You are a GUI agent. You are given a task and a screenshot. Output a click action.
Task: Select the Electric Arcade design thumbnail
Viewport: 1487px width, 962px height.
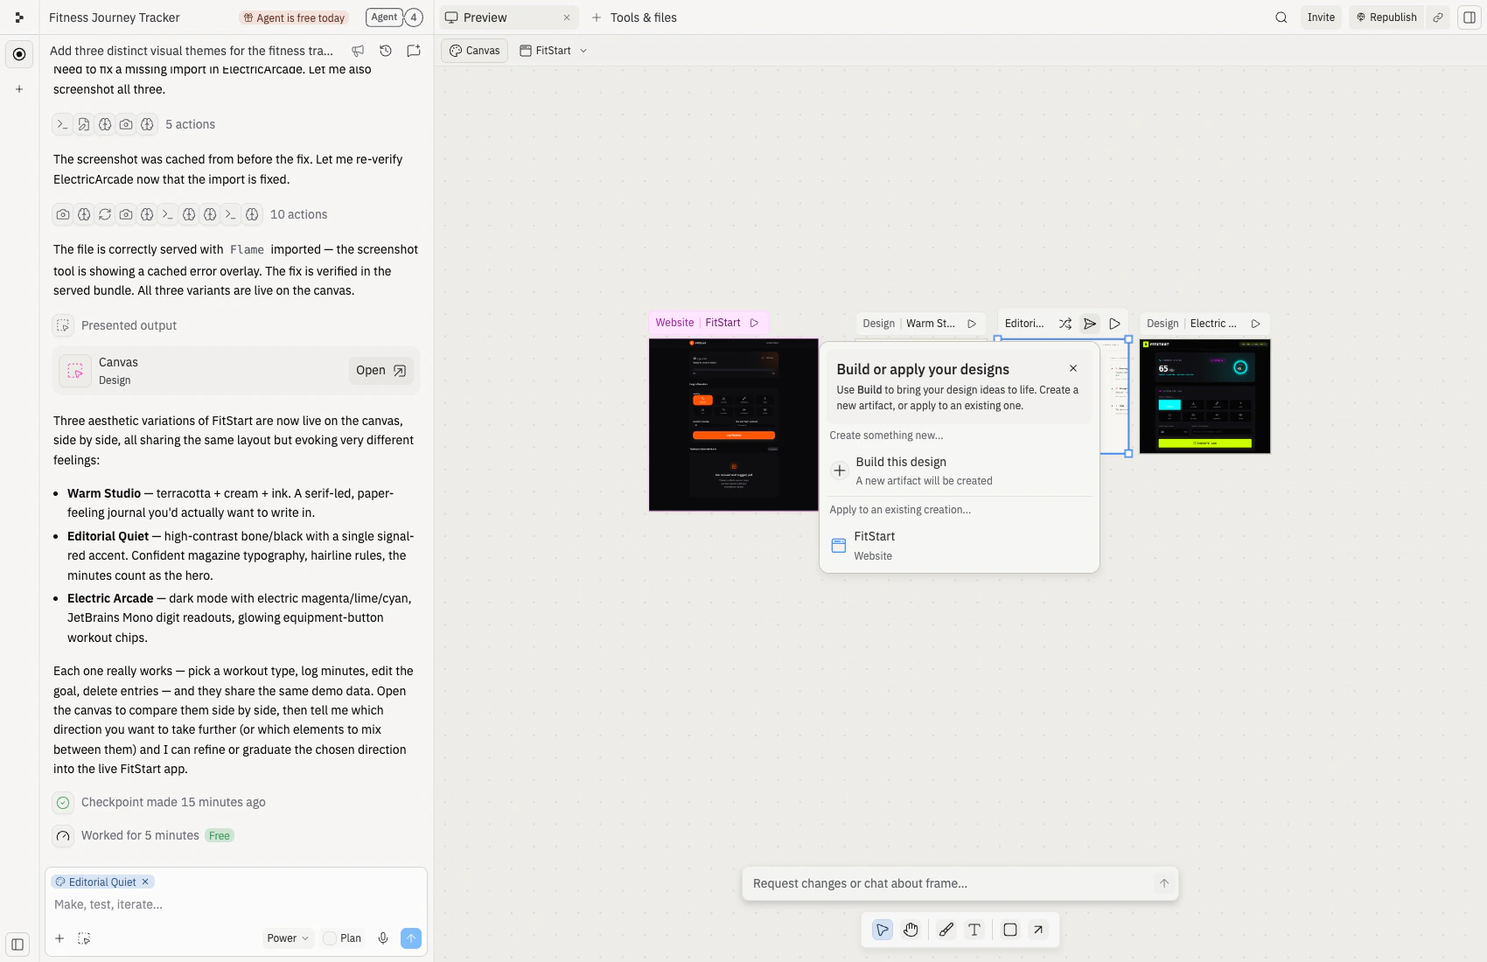coord(1205,396)
